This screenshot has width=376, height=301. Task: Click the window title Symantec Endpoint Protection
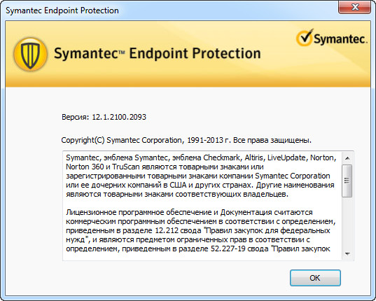[x=62, y=10]
